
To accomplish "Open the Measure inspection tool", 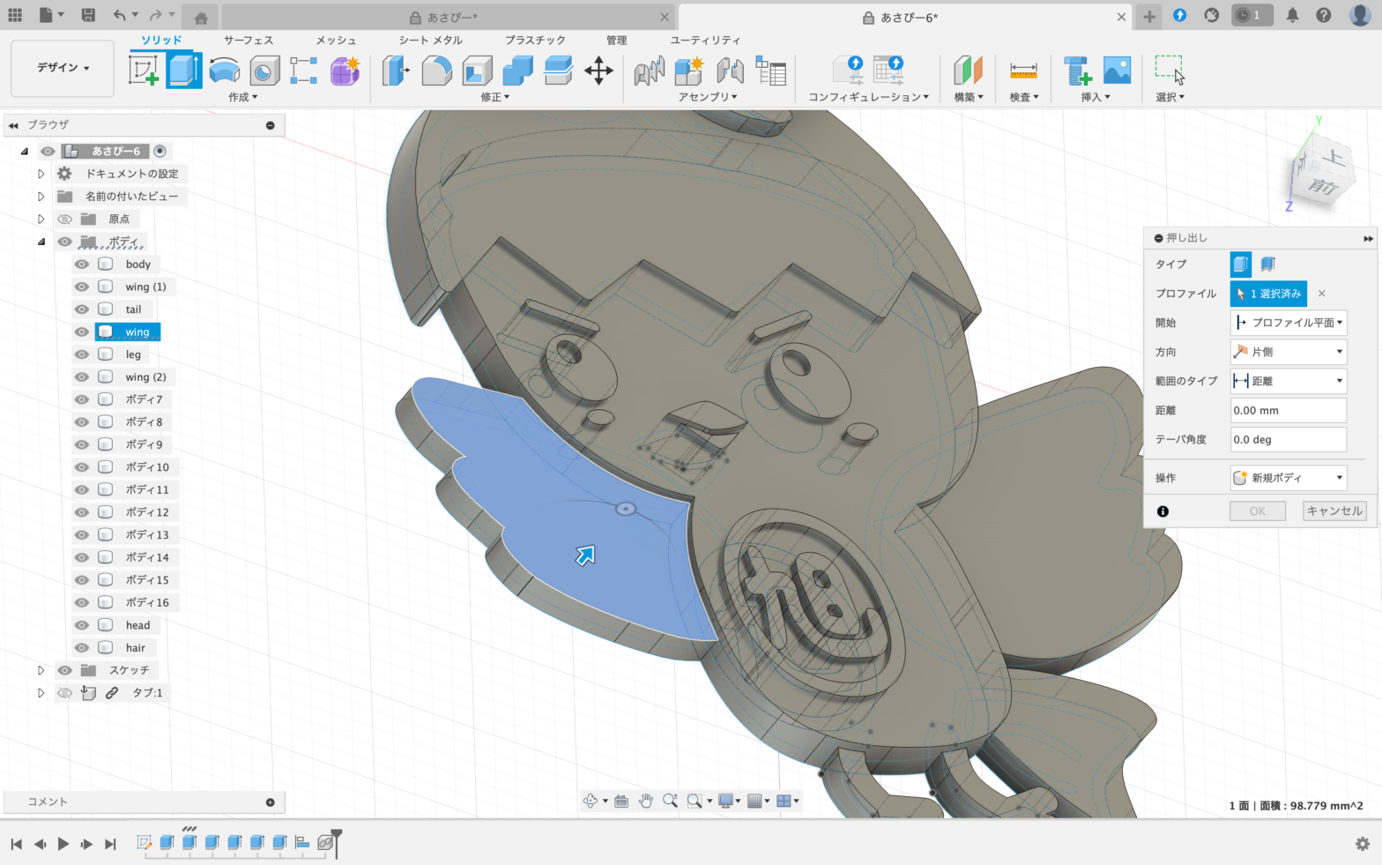I will pyautogui.click(x=1023, y=71).
